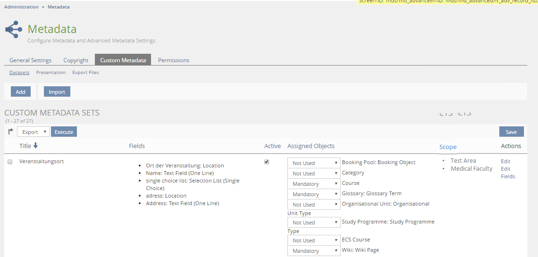This screenshot has width=538, height=257.
Task: Open the ECS Course assignment dropdown
Action: point(313,240)
